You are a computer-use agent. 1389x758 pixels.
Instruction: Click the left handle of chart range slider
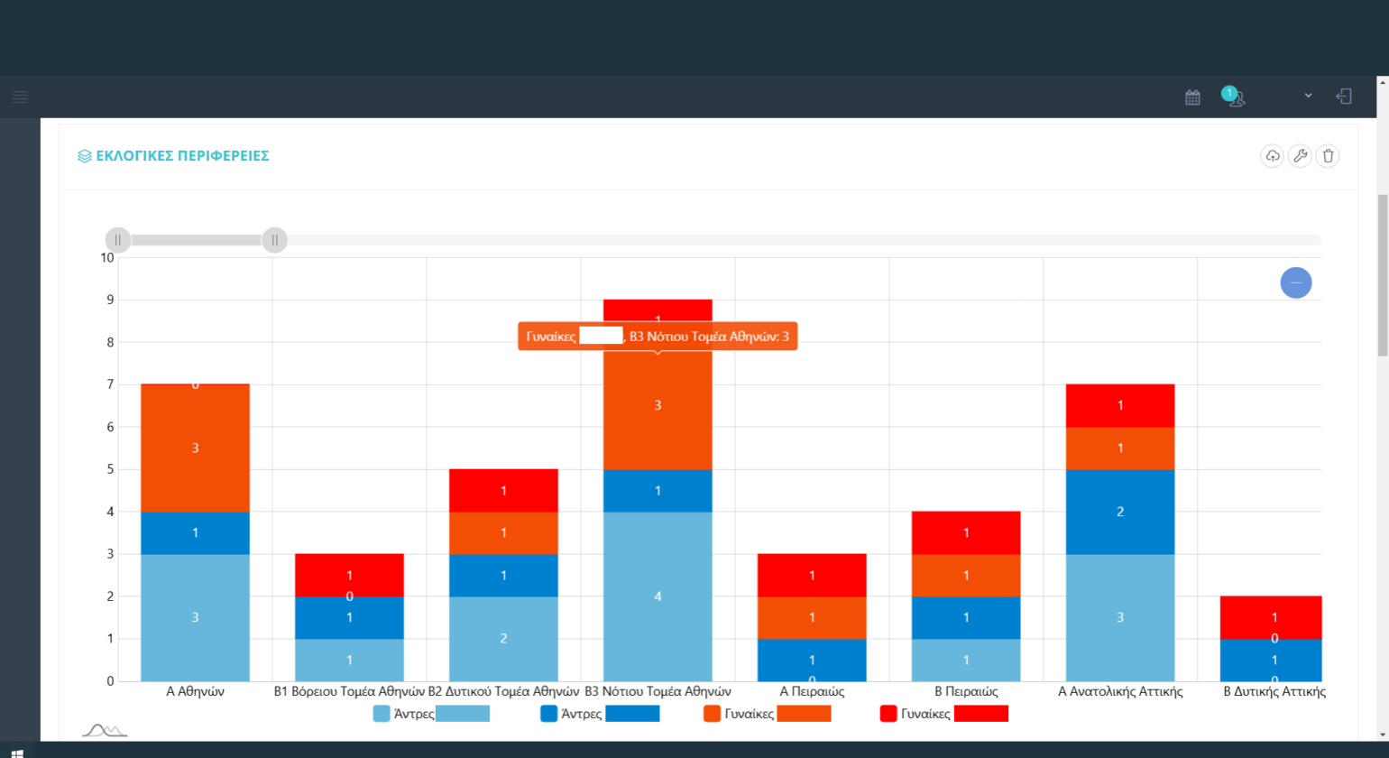pyautogui.click(x=118, y=240)
